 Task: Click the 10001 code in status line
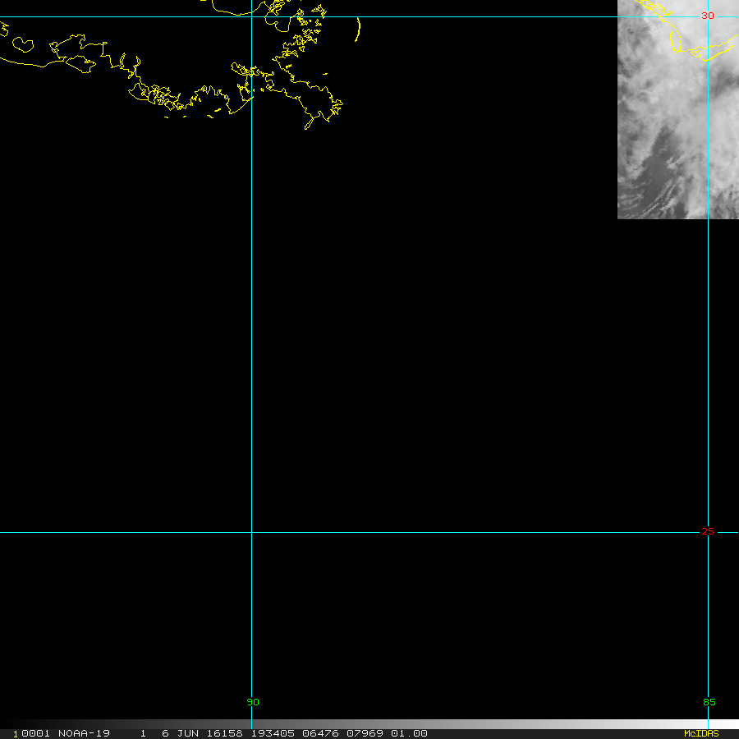tap(31, 733)
